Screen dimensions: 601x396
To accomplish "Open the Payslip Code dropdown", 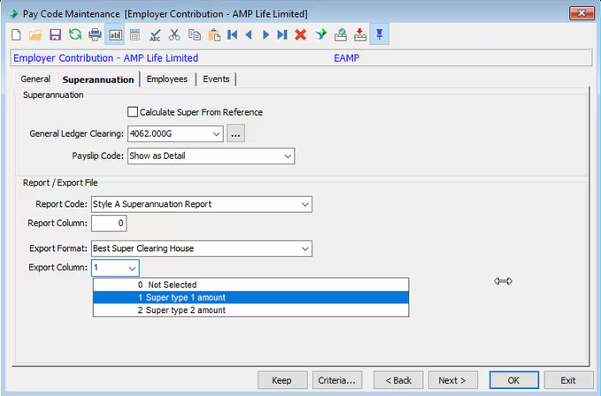I will (288, 156).
